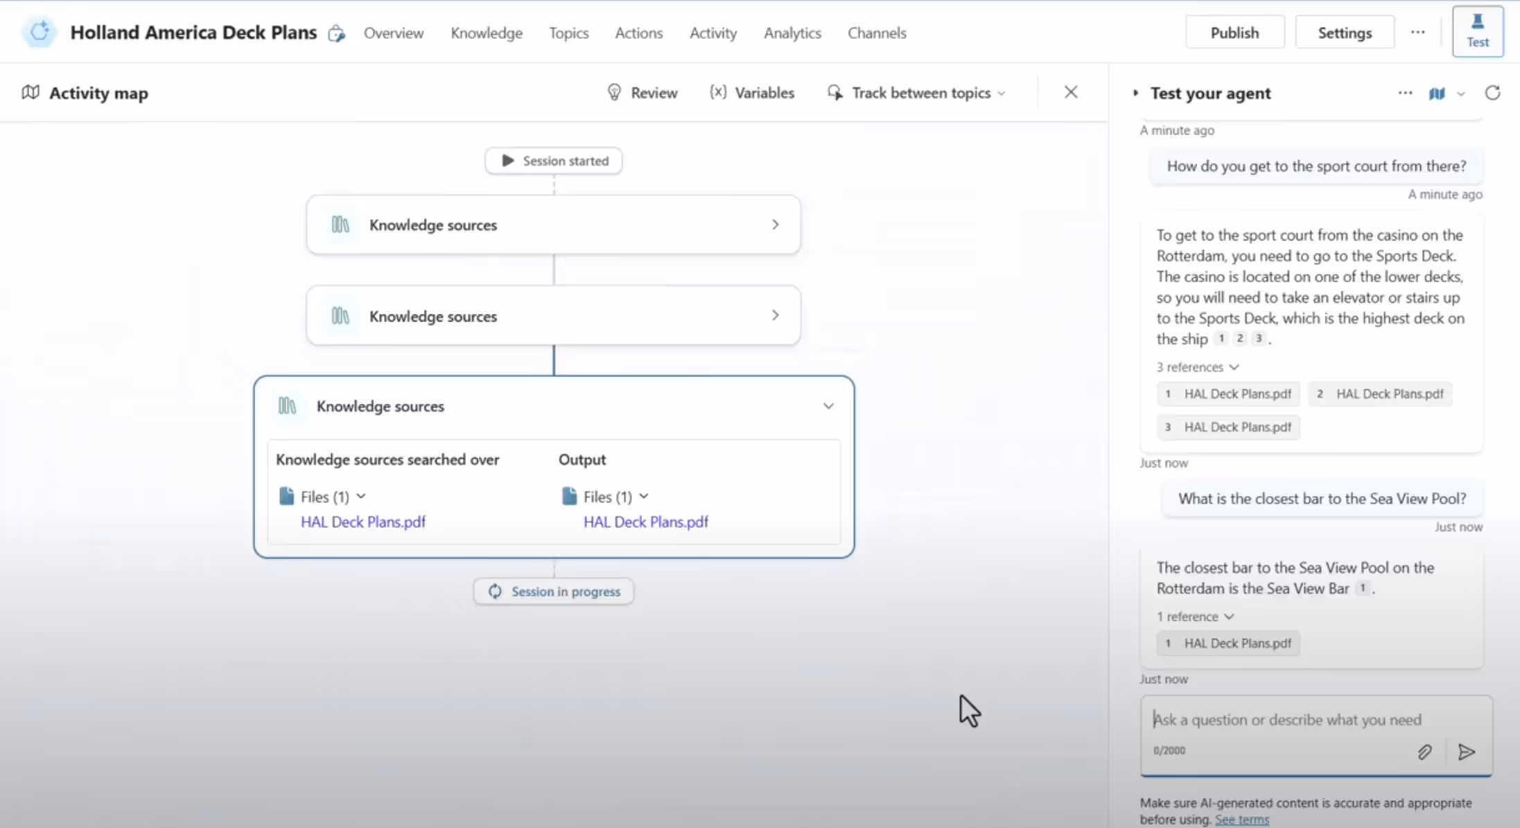Send the message with arrow icon
This screenshot has width=1520, height=828.
click(1466, 752)
